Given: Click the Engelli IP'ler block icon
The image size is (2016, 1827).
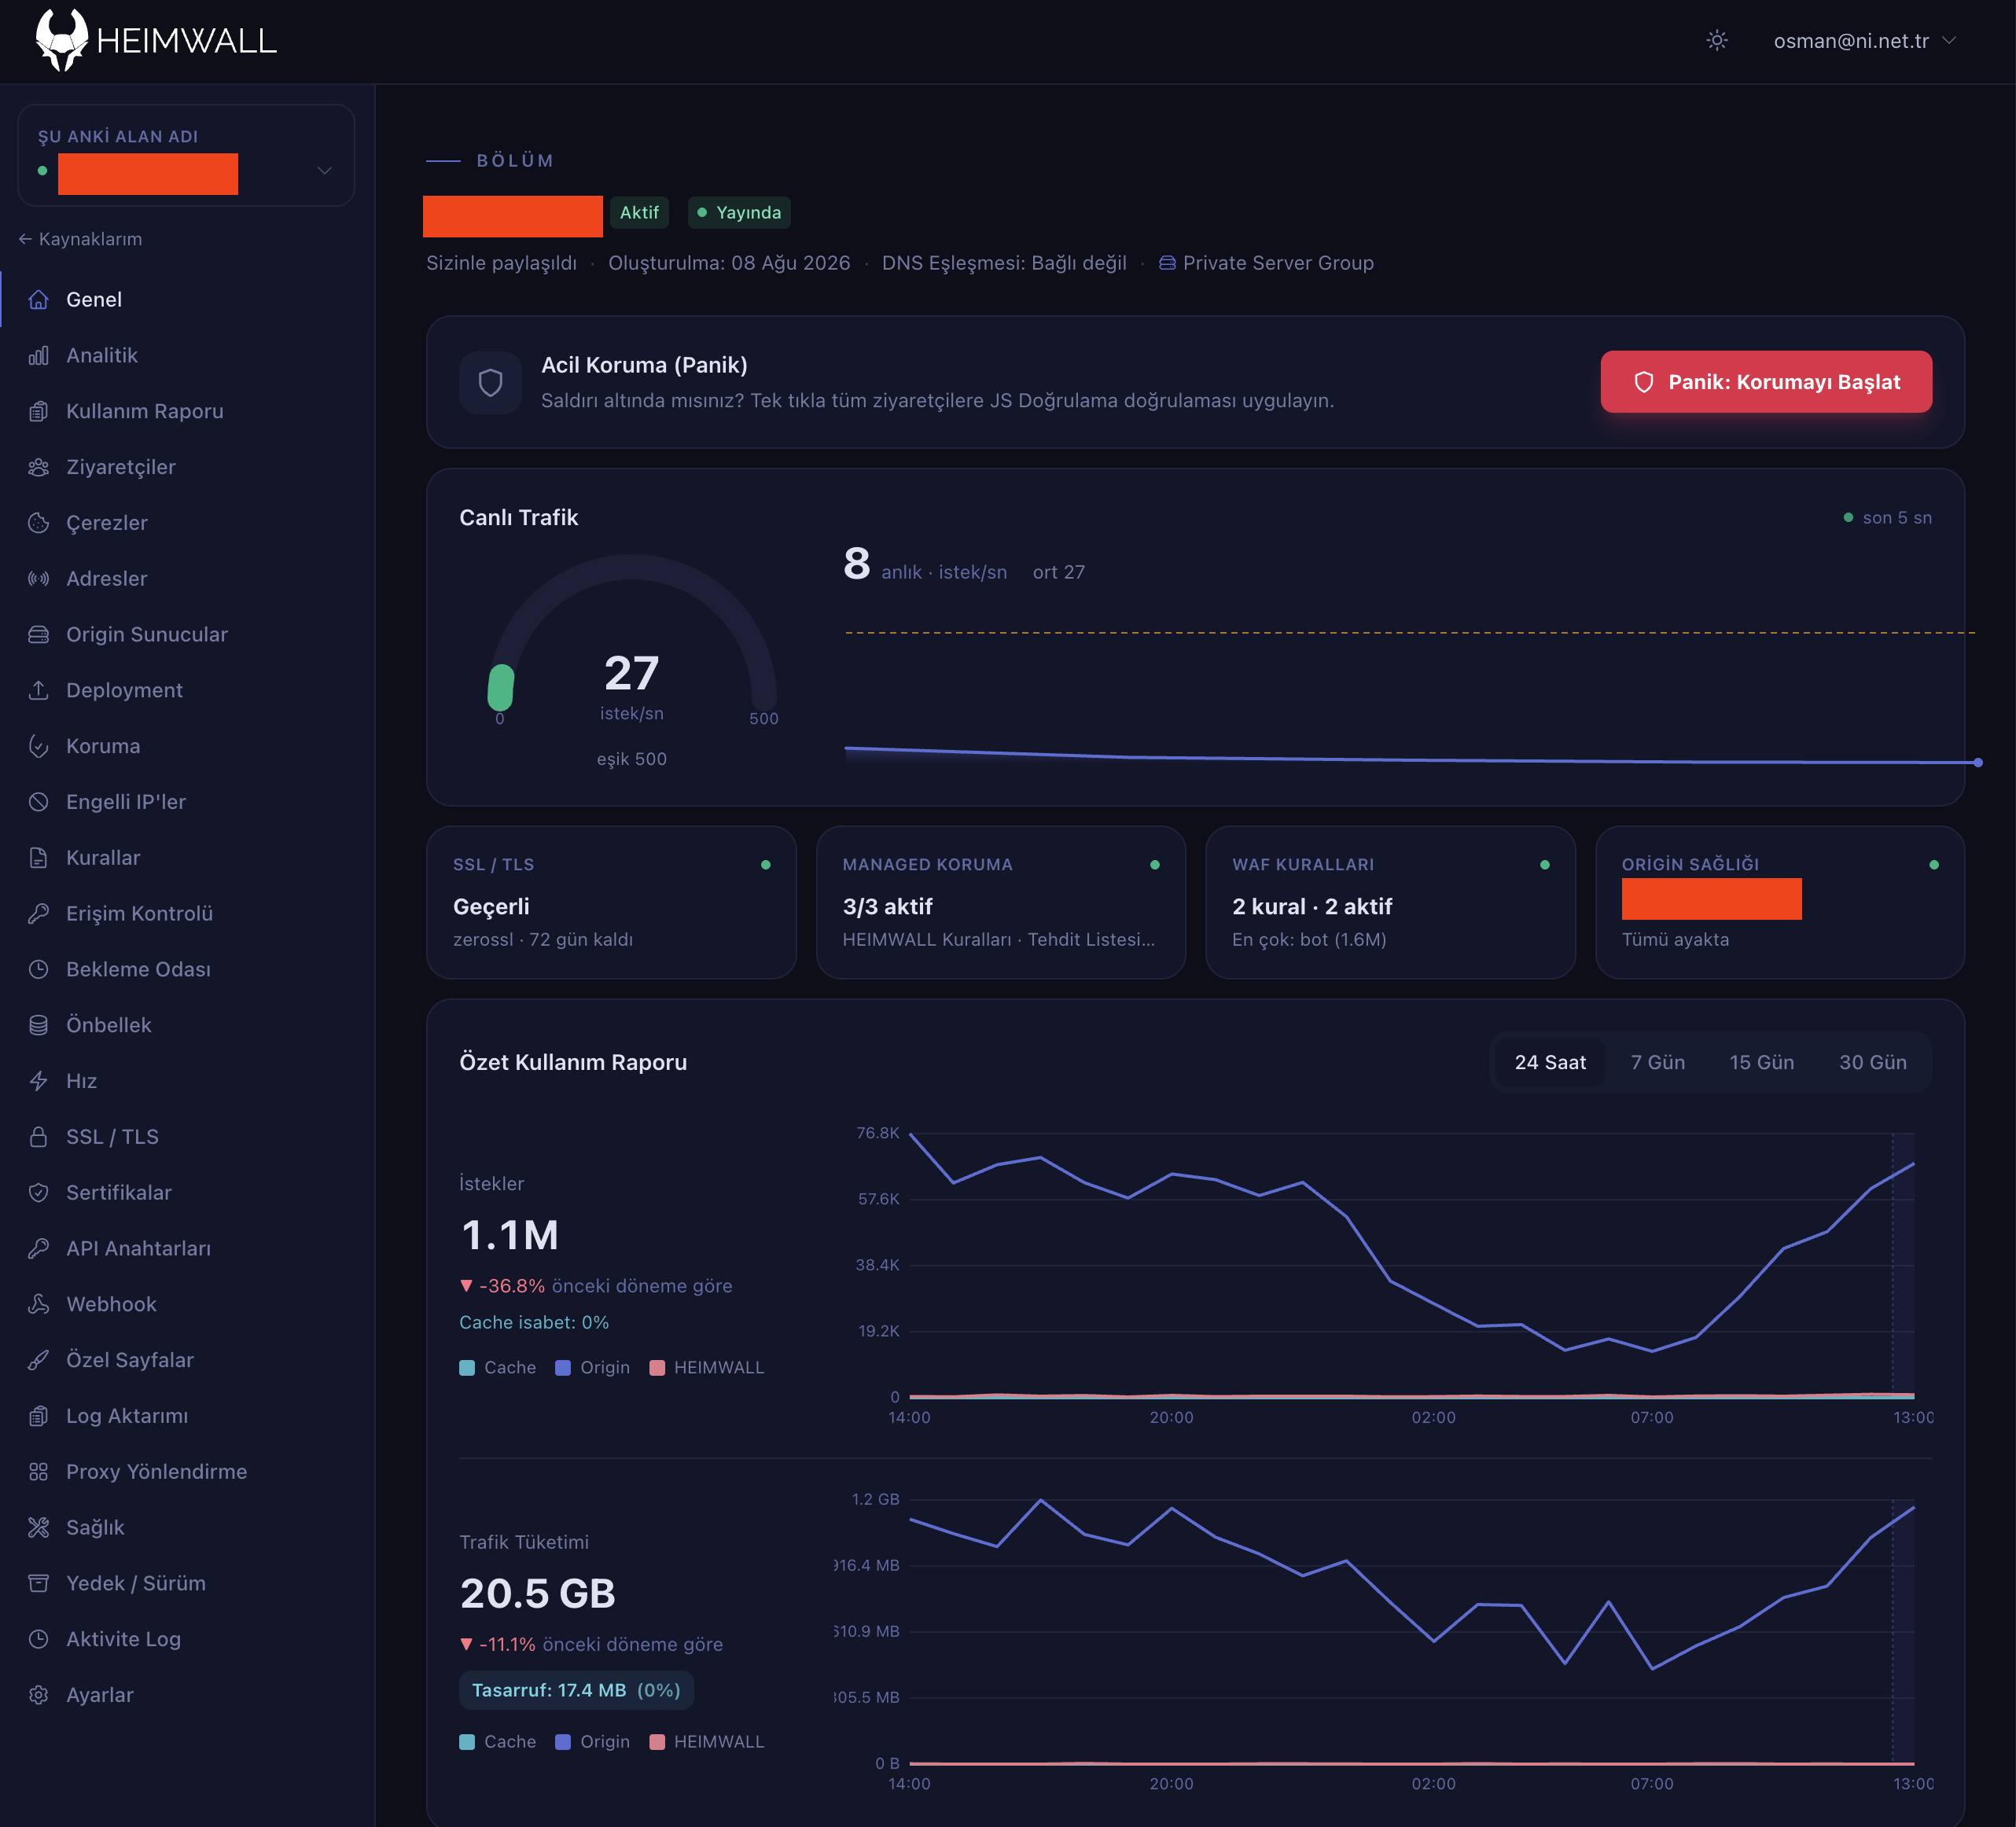Looking at the screenshot, I should point(39,802).
